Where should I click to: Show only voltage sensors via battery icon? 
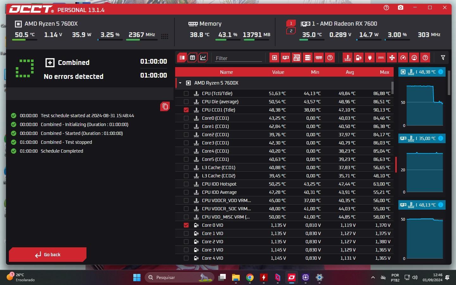[x=359, y=58]
